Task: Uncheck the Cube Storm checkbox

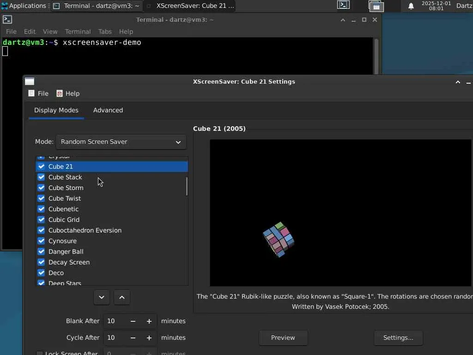Action: click(x=41, y=188)
